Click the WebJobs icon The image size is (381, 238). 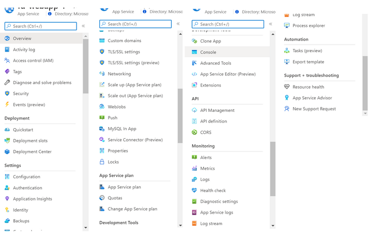point(102,107)
